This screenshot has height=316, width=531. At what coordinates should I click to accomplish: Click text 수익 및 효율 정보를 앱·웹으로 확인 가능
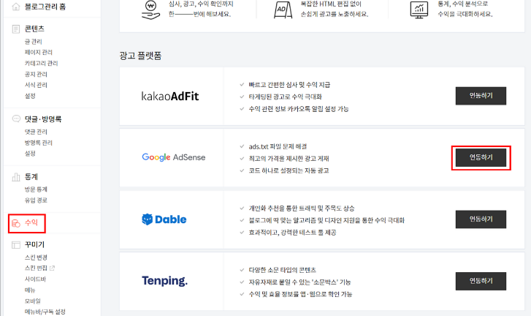[300, 294]
